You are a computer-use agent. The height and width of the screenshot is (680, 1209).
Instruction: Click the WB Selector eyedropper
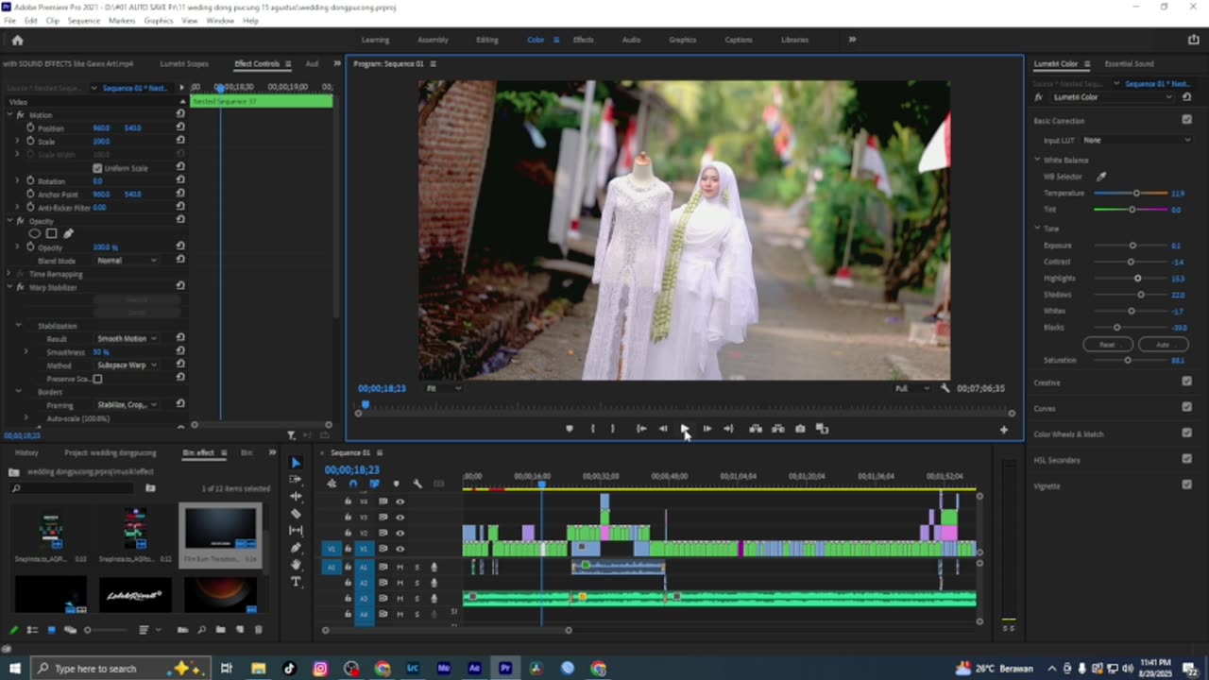pyautogui.click(x=1100, y=177)
